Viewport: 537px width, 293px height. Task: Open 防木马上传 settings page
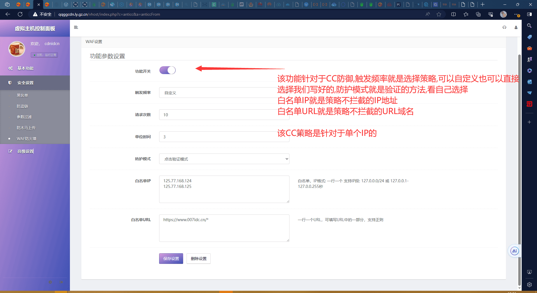(26, 128)
